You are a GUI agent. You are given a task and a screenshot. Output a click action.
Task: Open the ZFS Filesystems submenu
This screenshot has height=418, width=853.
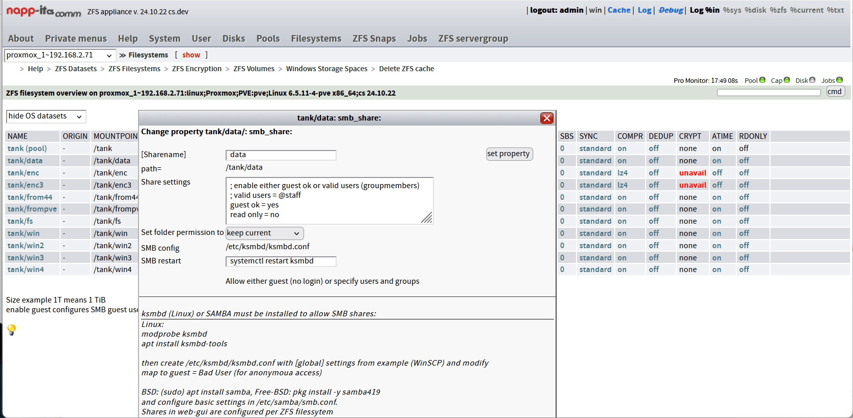click(x=134, y=69)
